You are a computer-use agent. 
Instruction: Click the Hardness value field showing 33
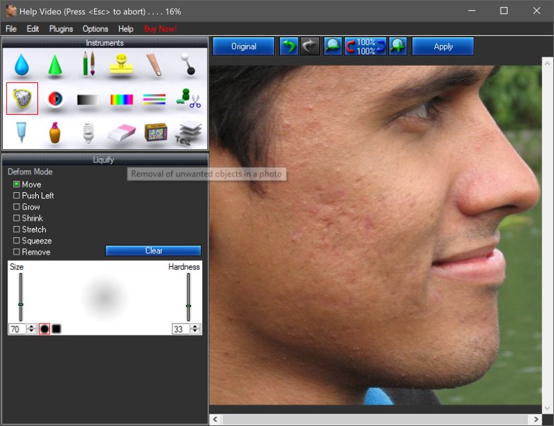click(x=181, y=329)
